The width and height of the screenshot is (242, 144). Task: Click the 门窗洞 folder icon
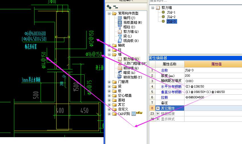click(114, 82)
